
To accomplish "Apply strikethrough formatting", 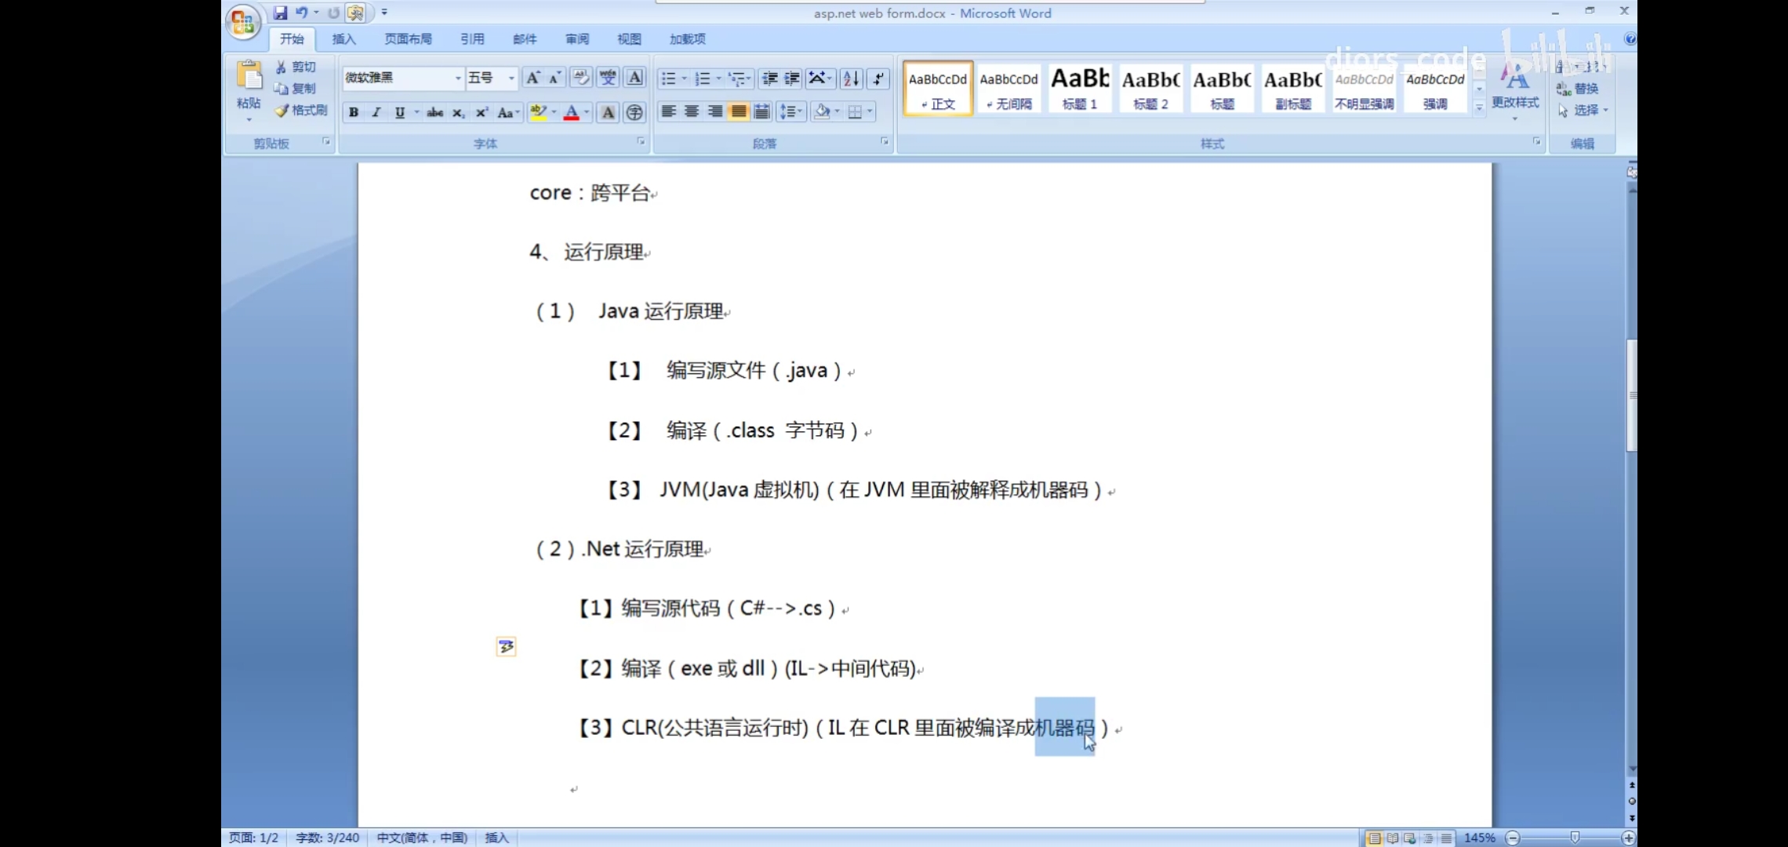I will 434,113.
